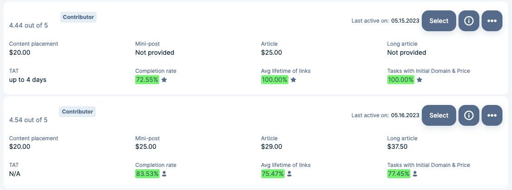Click the $37.50 Long article price

click(x=397, y=147)
